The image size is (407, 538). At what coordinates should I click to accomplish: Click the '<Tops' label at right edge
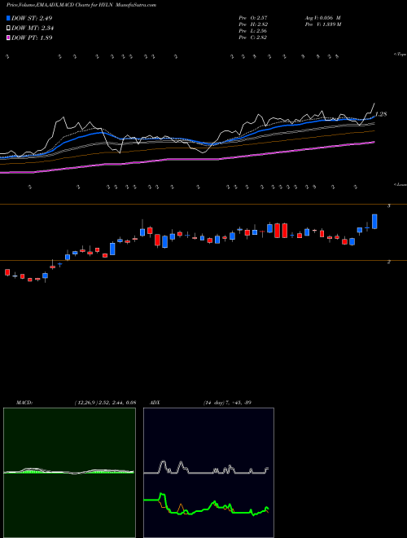400,55
